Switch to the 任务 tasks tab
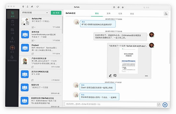This screenshot has height=114, width=176. tap(120, 14)
